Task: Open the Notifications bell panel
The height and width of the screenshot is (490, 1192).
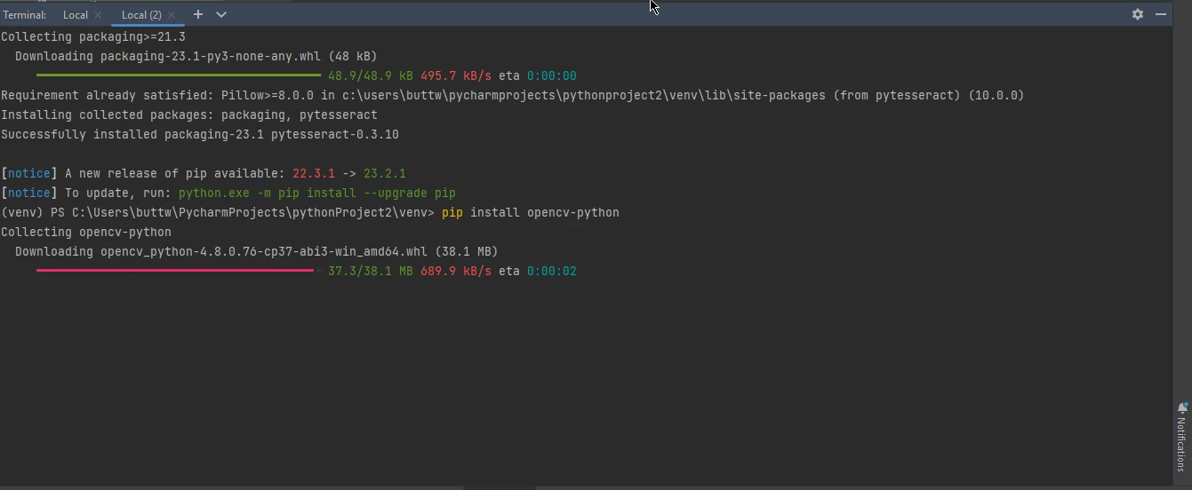Action: (x=1181, y=435)
